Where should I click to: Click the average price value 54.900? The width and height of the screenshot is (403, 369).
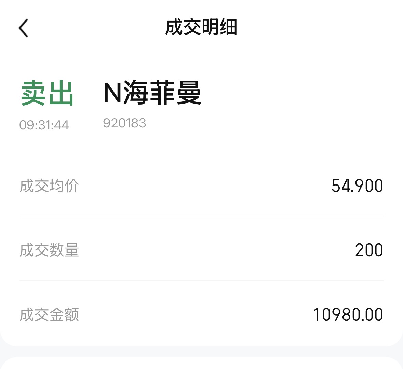click(x=357, y=186)
